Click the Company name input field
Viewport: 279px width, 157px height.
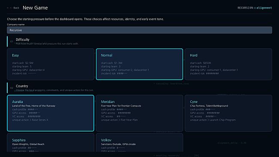pos(139,30)
